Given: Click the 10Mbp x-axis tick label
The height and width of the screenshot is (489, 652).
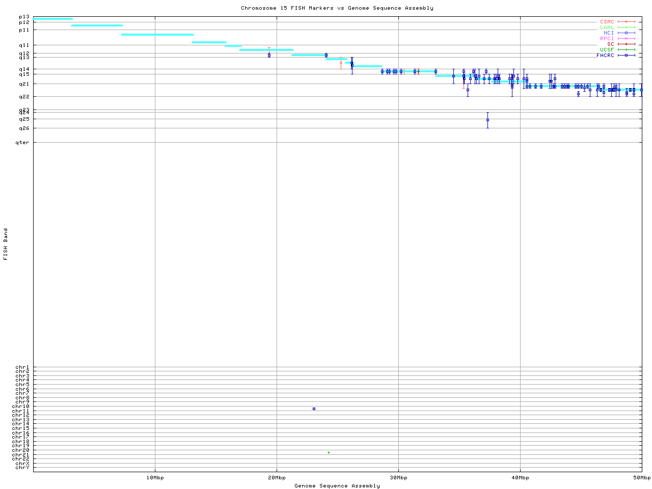Looking at the screenshot, I should point(155,478).
